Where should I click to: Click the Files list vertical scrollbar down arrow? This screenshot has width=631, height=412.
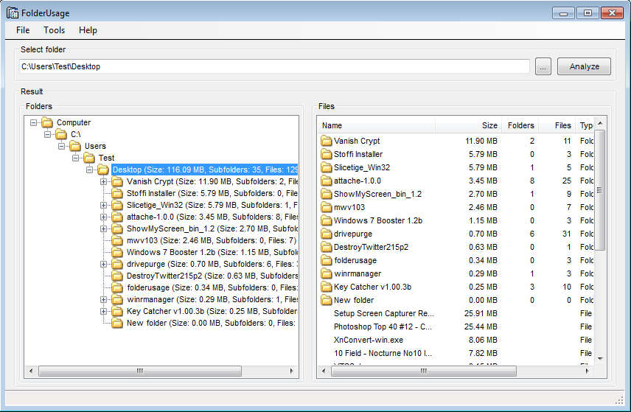[600, 358]
